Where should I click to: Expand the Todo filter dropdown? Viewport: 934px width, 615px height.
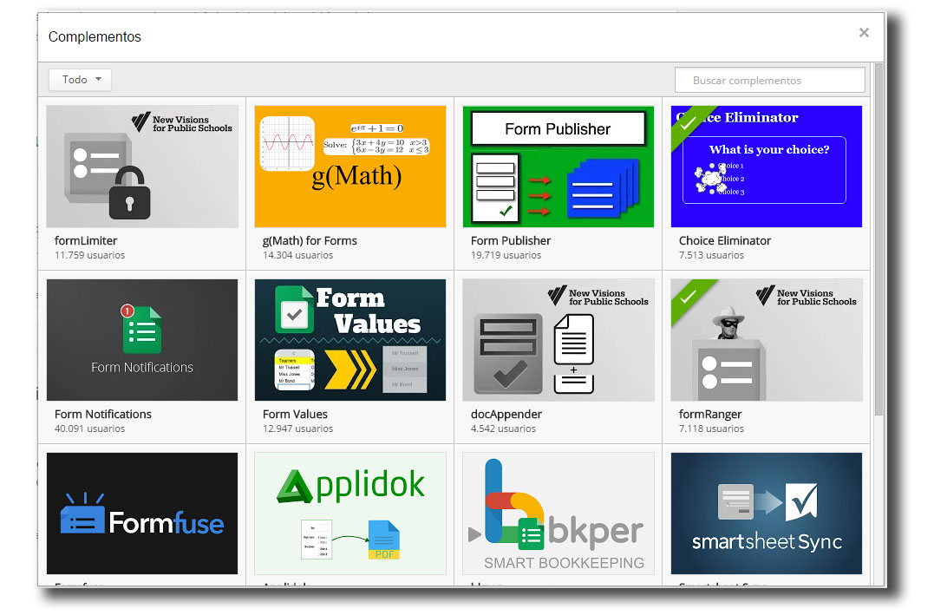(x=80, y=80)
